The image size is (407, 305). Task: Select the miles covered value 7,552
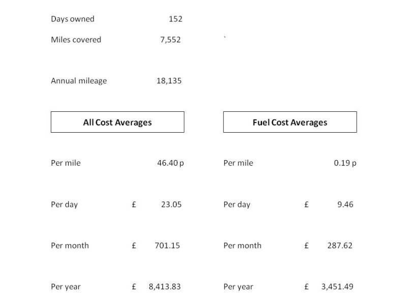(x=170, y=40)
